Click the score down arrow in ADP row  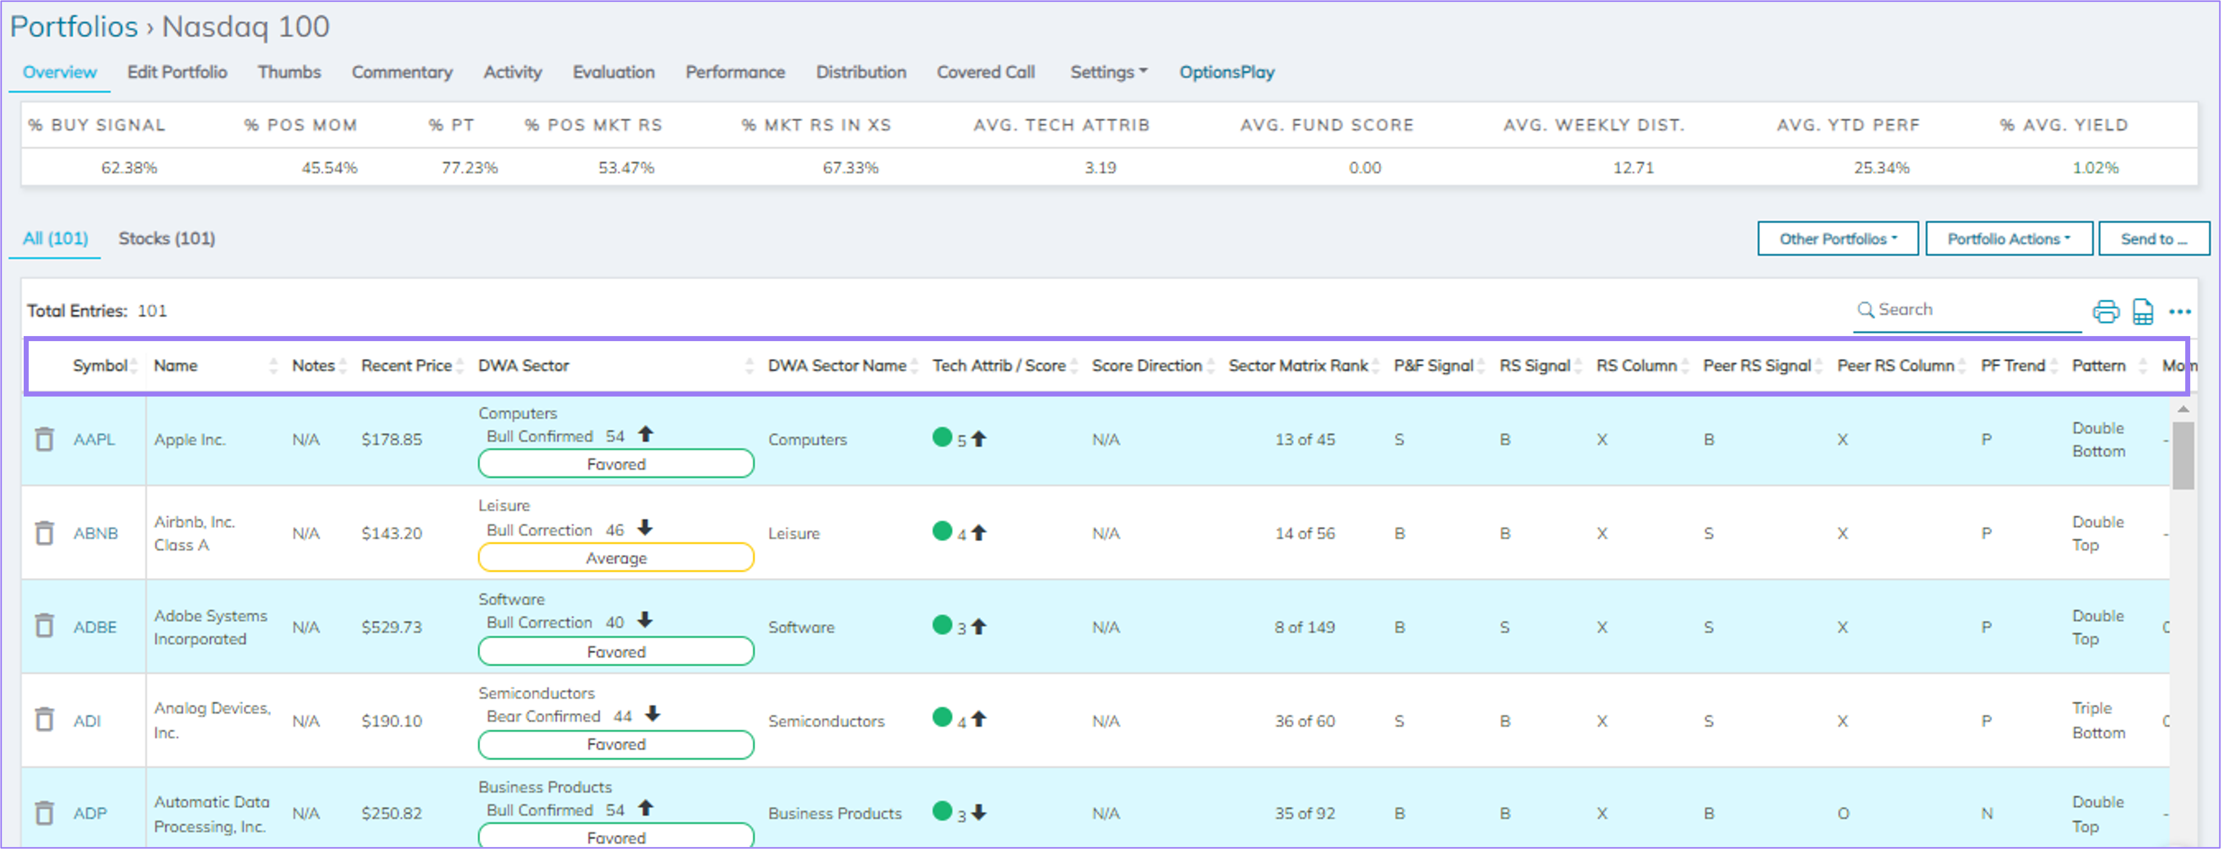click(x=978, y=813)
